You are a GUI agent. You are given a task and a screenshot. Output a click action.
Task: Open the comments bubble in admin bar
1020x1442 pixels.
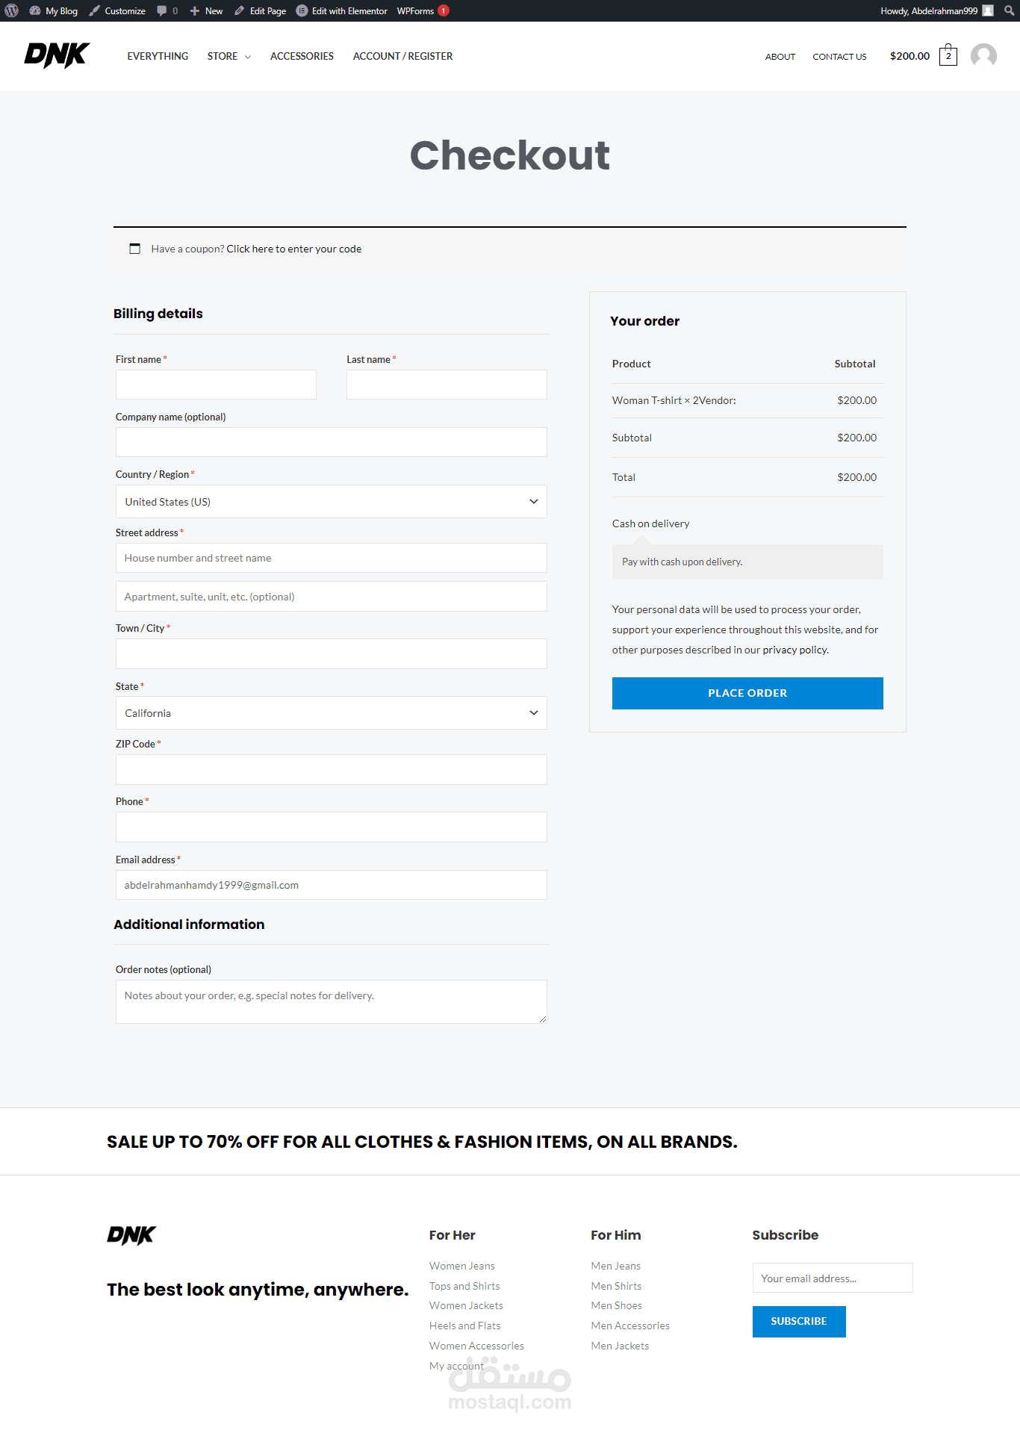[162, 10]
